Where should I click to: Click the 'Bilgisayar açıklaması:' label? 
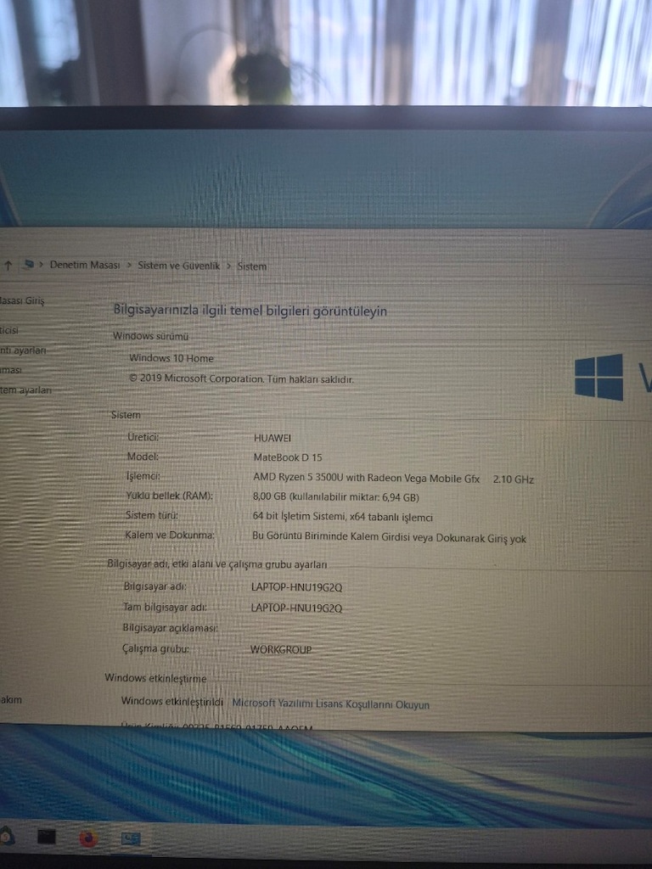[x=170, y=628]
